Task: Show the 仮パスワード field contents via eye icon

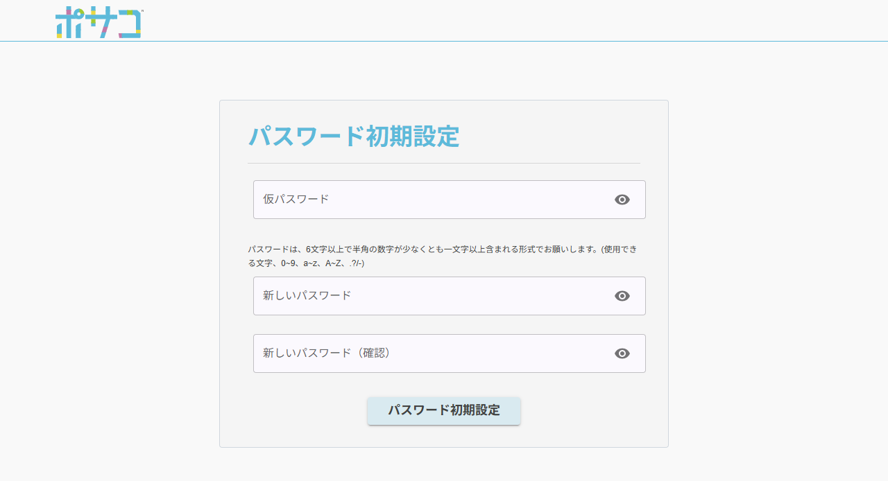Action: point(622,200)
